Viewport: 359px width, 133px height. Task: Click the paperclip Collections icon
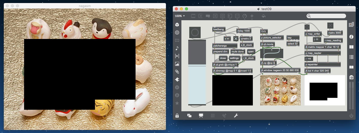click(x=177, y=72)
